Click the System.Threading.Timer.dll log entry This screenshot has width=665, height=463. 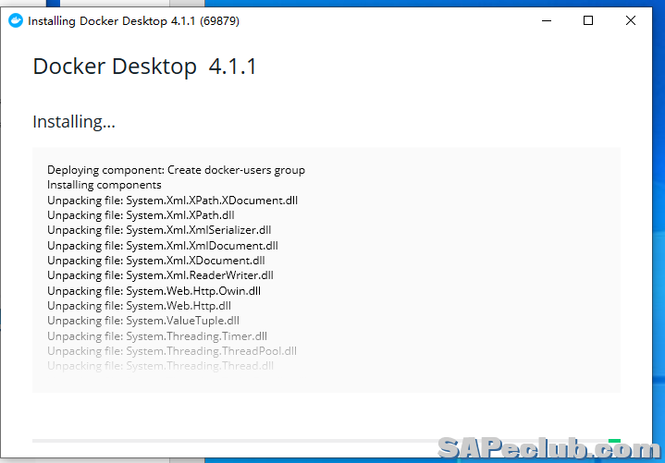point(157,336)
